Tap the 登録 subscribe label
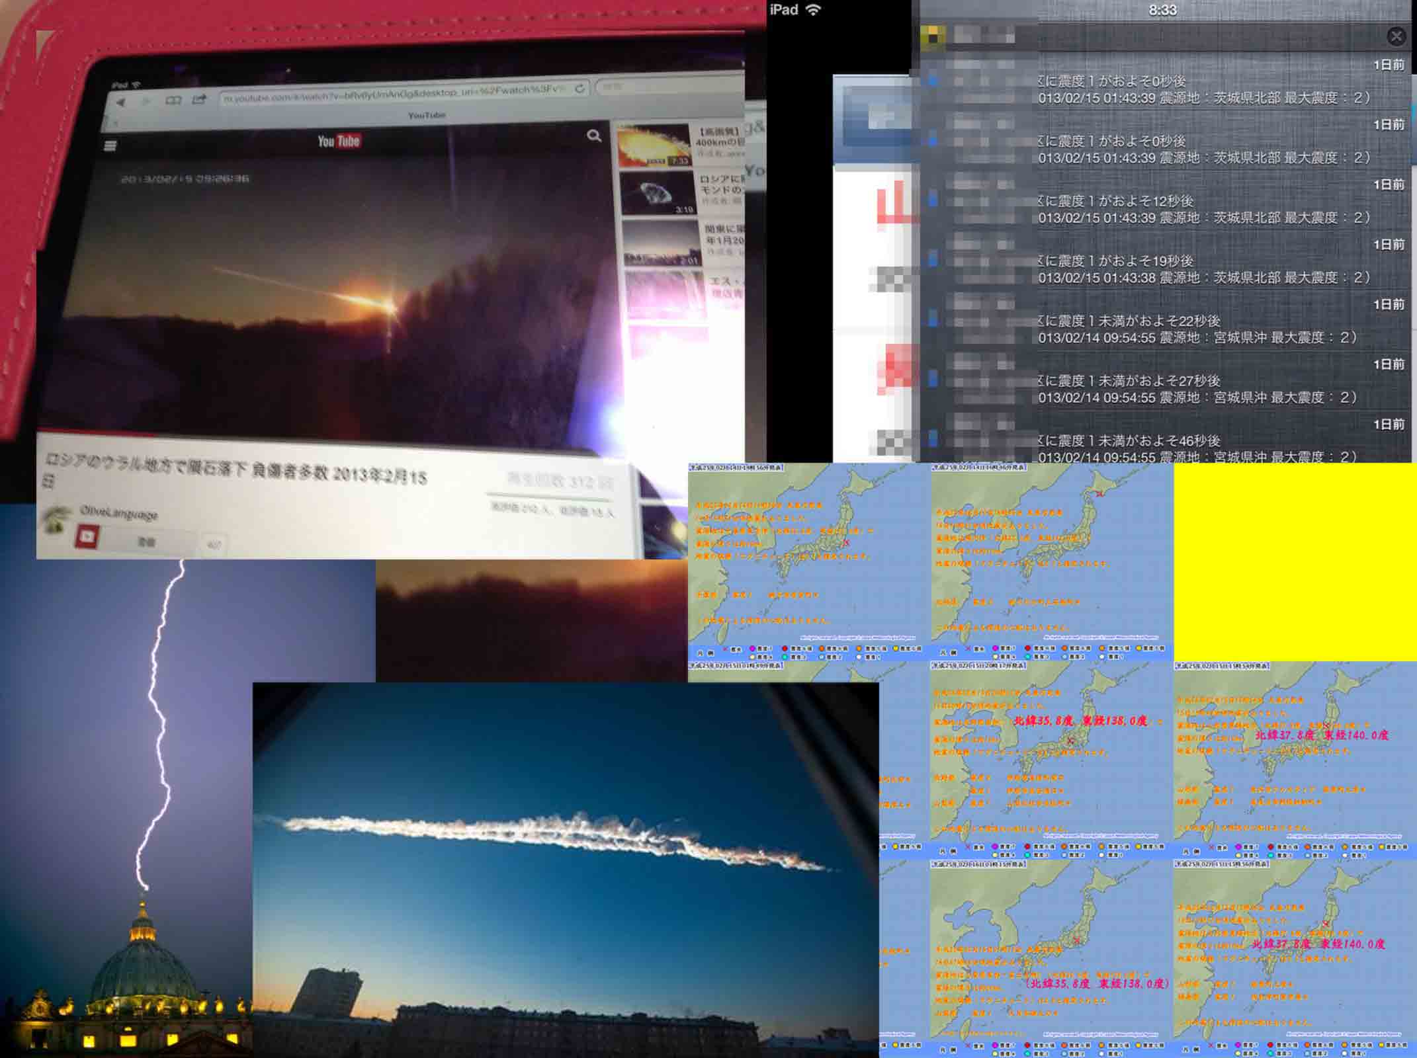 146,542
